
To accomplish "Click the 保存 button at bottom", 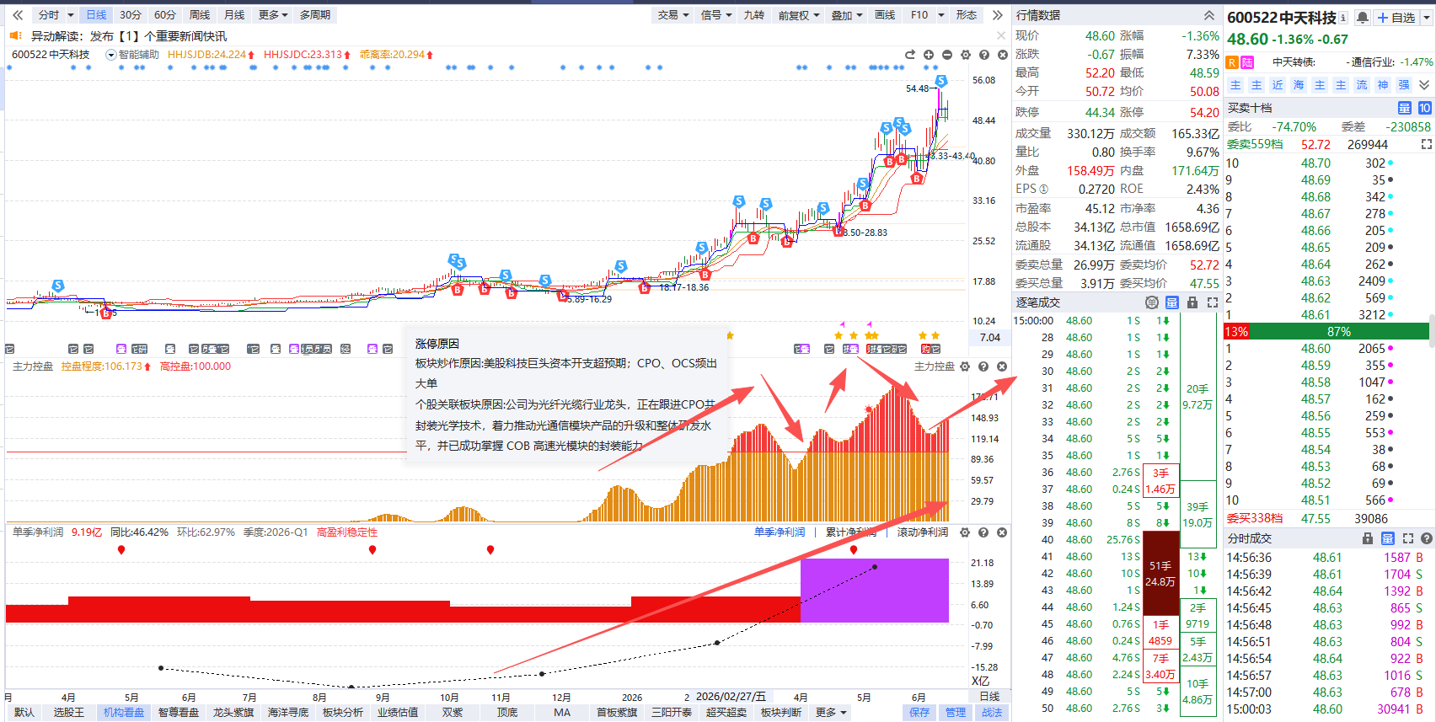I will pyautogui.click(x=919, y=713).
